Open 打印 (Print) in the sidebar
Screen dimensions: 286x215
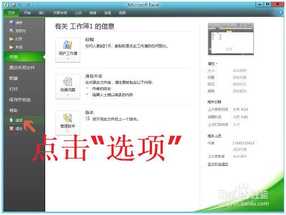point(14,89)
